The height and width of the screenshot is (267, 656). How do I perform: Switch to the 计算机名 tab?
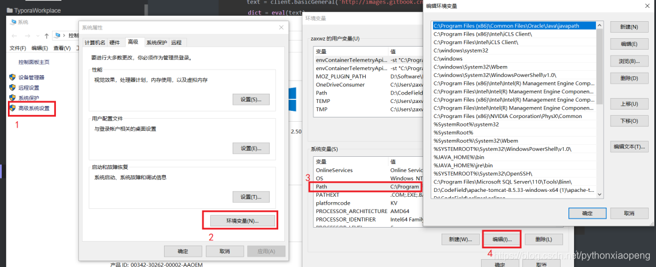click(x=95, y=42)
